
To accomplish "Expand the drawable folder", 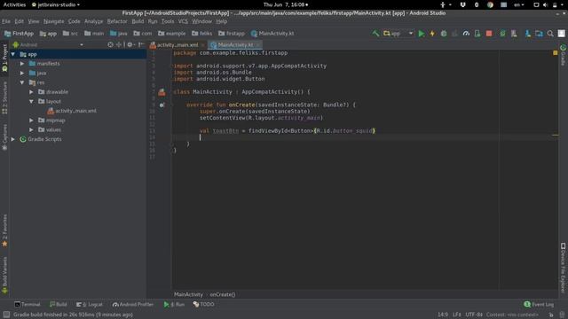I will [x=32, y=92].
